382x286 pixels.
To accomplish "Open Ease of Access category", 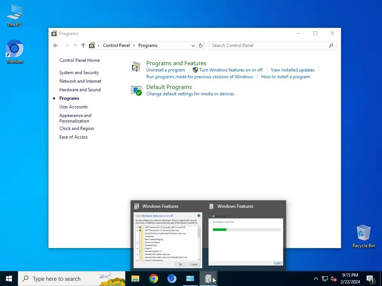I will (x=73, y=137).
